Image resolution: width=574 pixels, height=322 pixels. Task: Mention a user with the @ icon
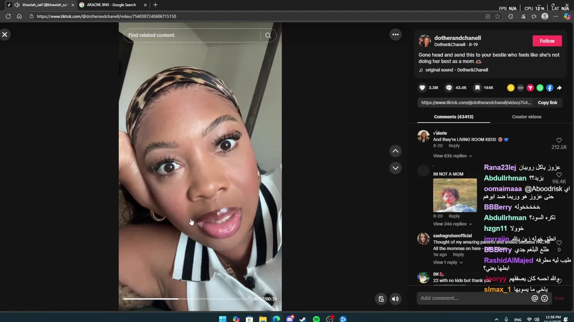click(535, 298)
